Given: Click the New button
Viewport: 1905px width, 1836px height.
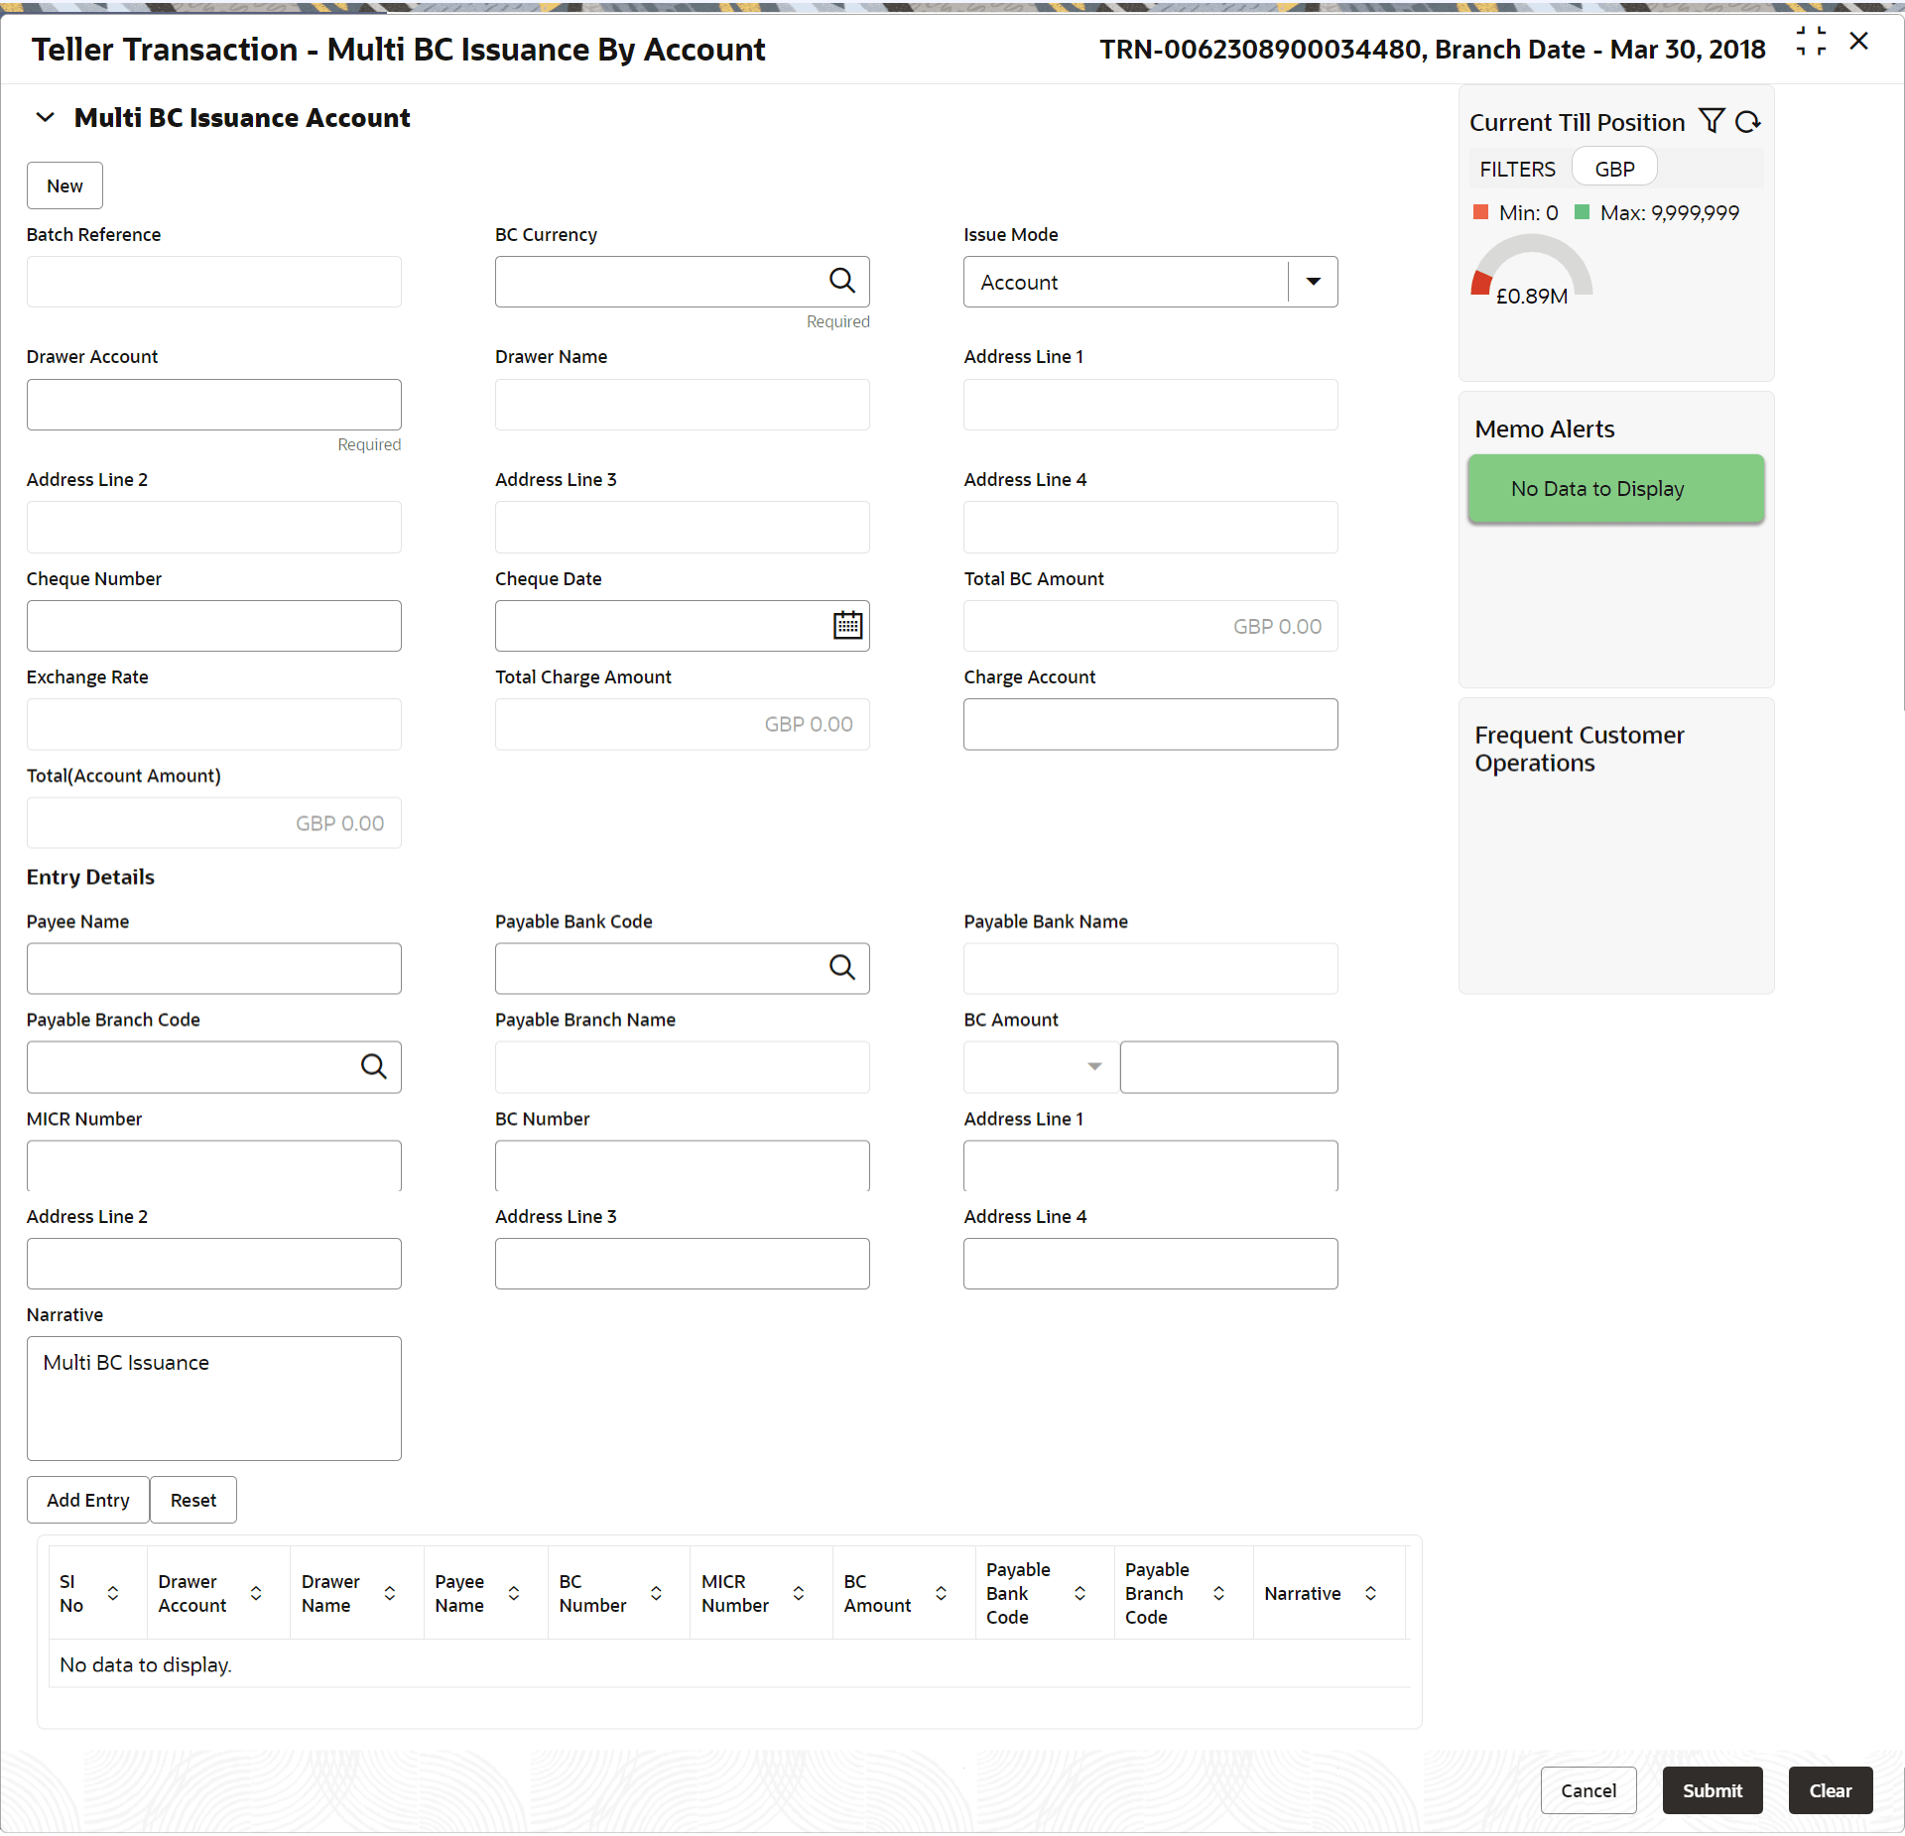Looking at the screenshot, I should (x=64, y=185).
